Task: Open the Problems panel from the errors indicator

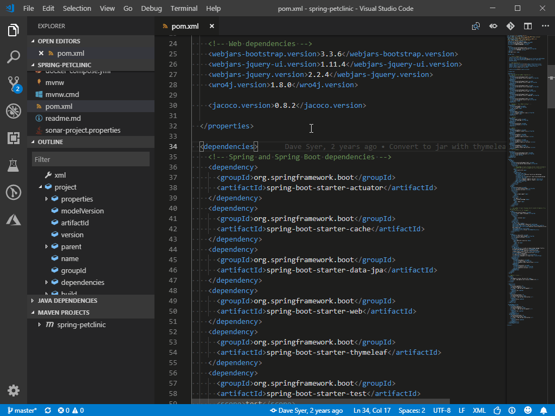Action: pyautogui.click(x=69, y=410)
